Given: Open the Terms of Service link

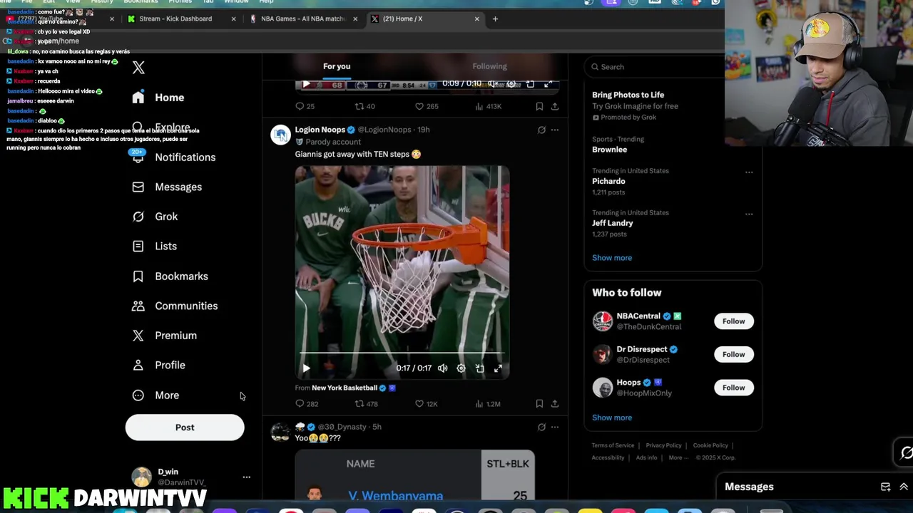Looking at the screenshot, I should pos(613,445).
